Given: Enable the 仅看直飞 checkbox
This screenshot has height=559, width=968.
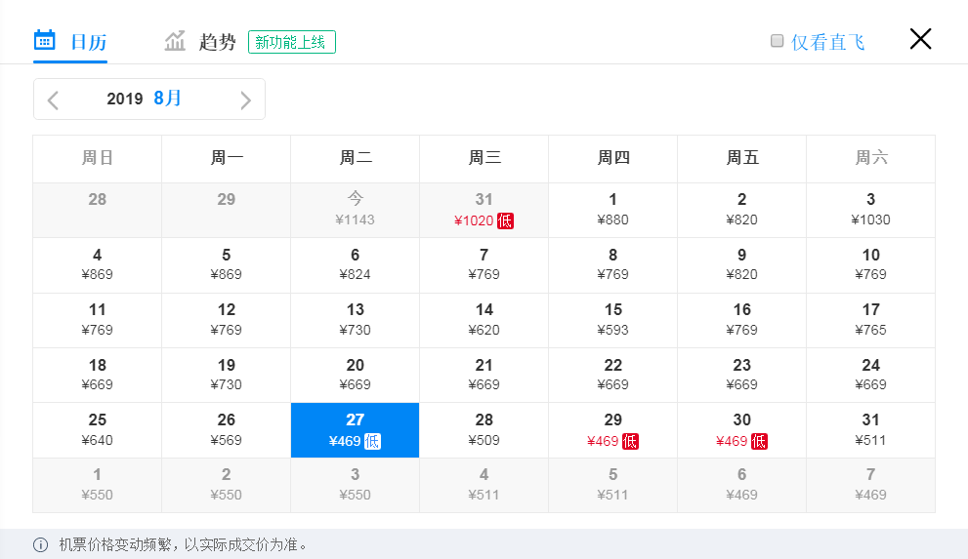Looking at the screenshot, I should pos(778,41).
